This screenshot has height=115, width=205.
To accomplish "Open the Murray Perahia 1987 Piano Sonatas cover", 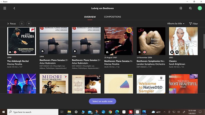I will click(119, 41).
